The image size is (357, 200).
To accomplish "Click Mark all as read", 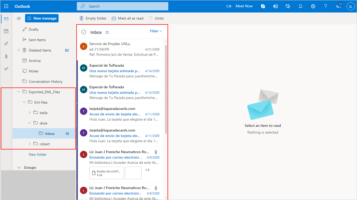I will click(128, 18).
